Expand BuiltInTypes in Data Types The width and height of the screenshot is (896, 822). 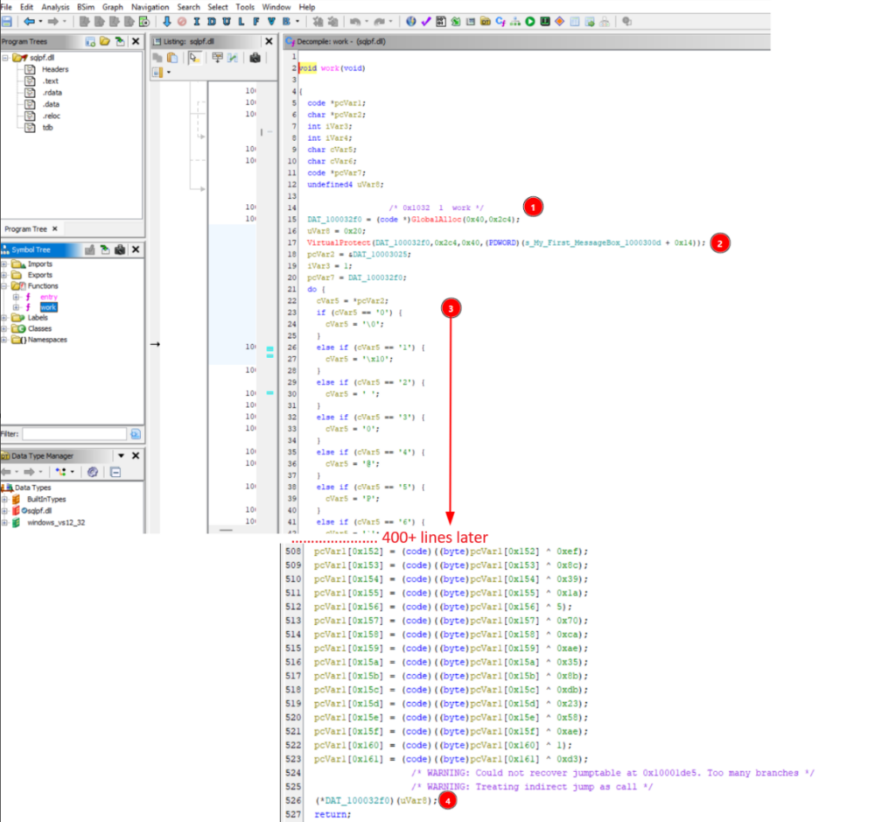(x=4, y=500)
